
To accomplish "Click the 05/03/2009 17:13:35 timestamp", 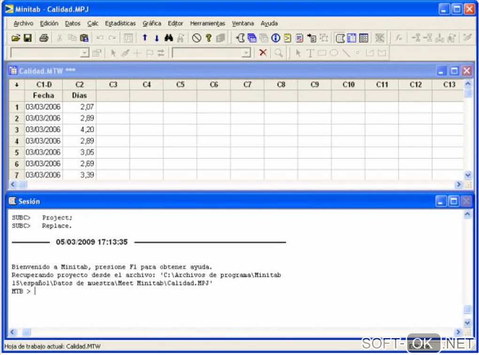I will tap(92, 242).
